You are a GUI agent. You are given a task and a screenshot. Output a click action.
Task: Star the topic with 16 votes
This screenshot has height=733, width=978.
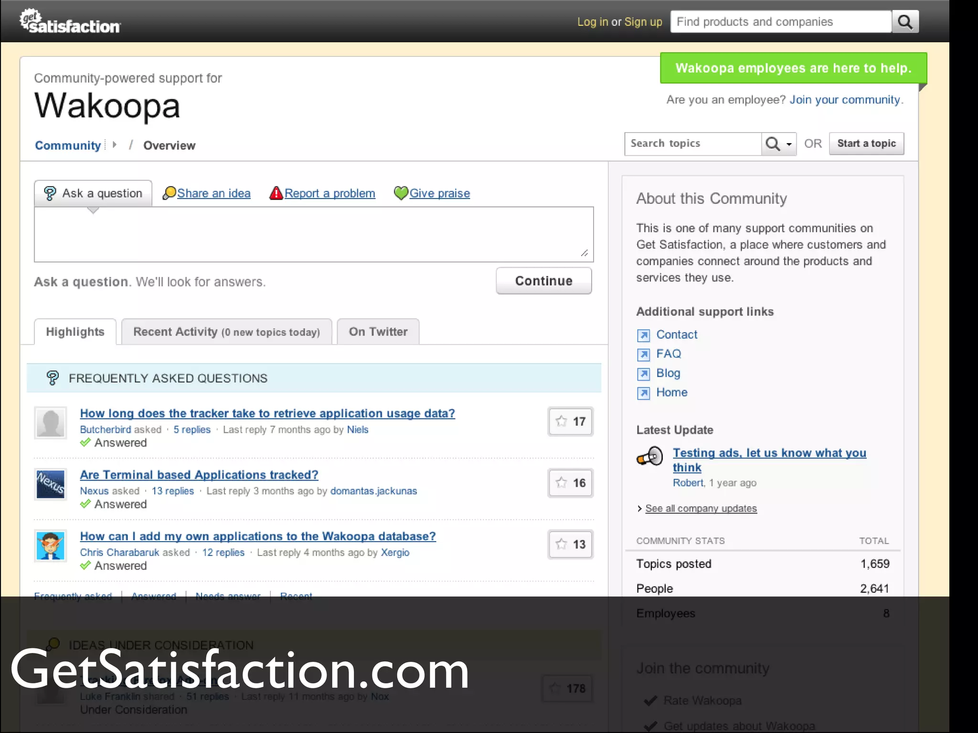562,482
